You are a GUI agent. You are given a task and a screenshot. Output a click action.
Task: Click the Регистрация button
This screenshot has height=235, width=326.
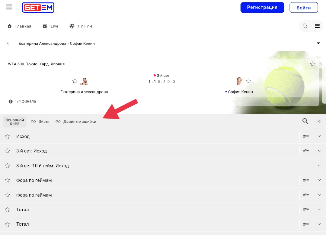coord(262,8)
